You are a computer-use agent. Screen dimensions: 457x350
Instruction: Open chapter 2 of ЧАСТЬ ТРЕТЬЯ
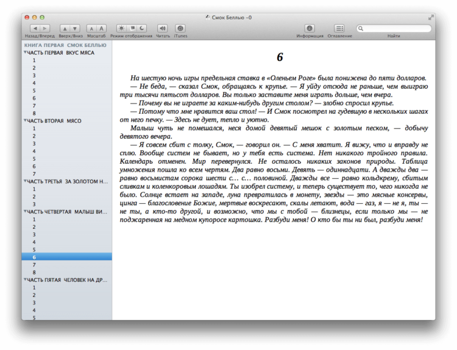click(x=34, y=197)
